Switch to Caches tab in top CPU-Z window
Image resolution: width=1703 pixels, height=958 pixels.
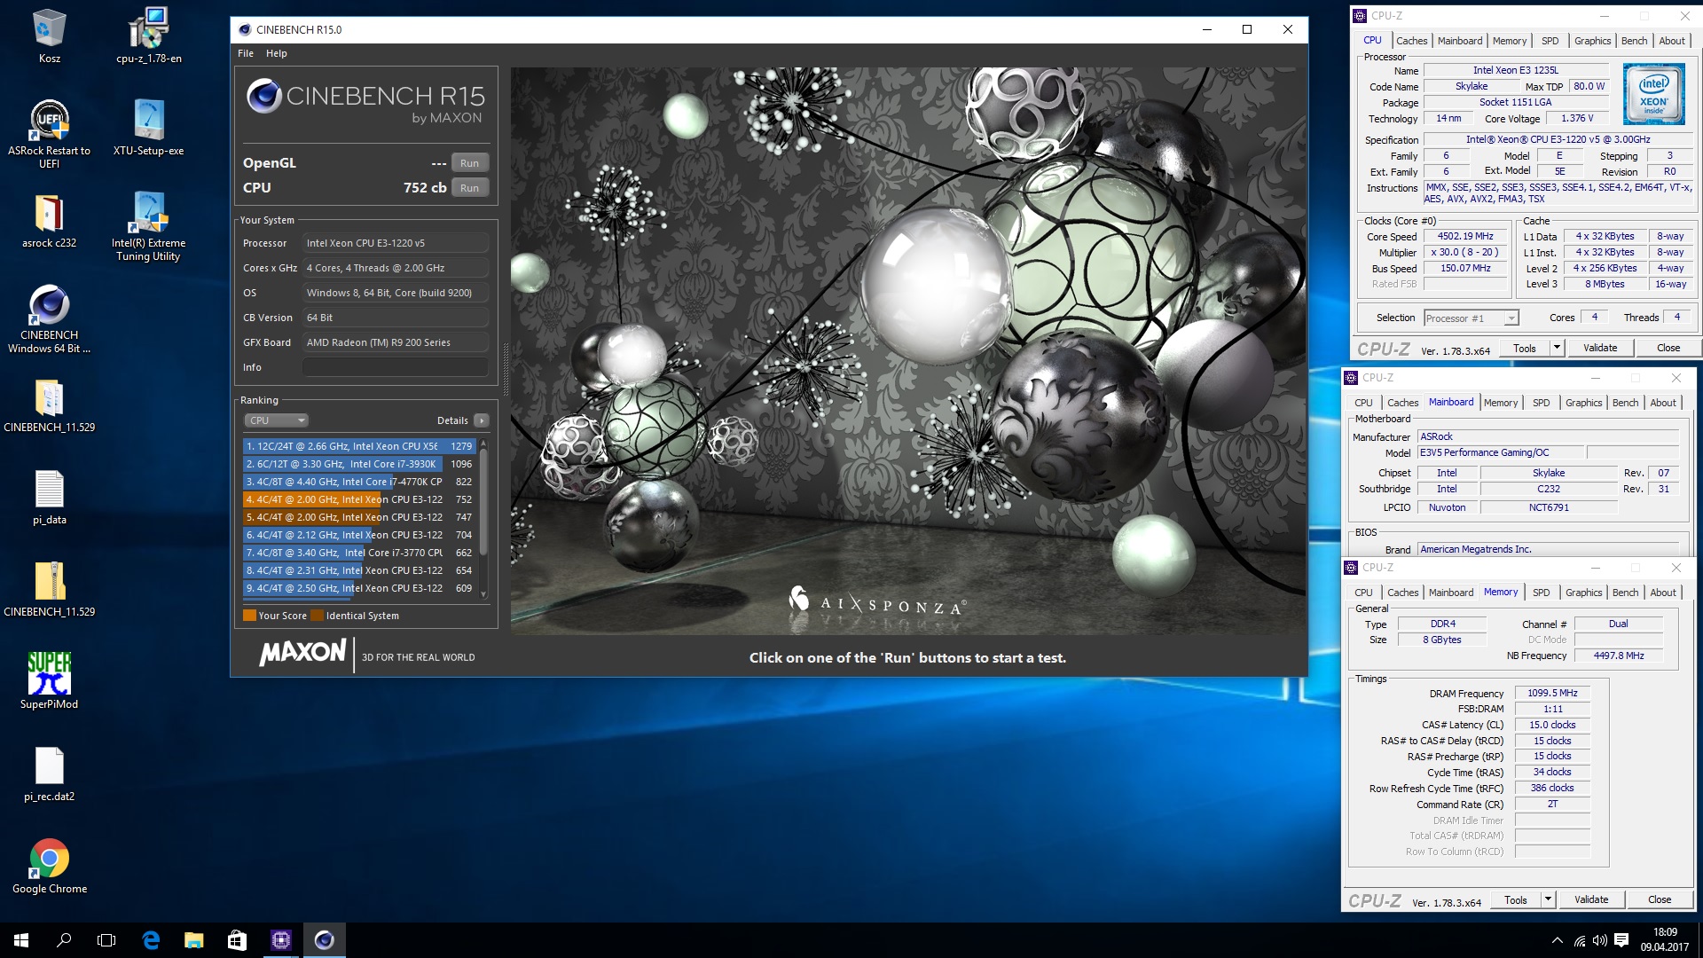click(1411, 41)
